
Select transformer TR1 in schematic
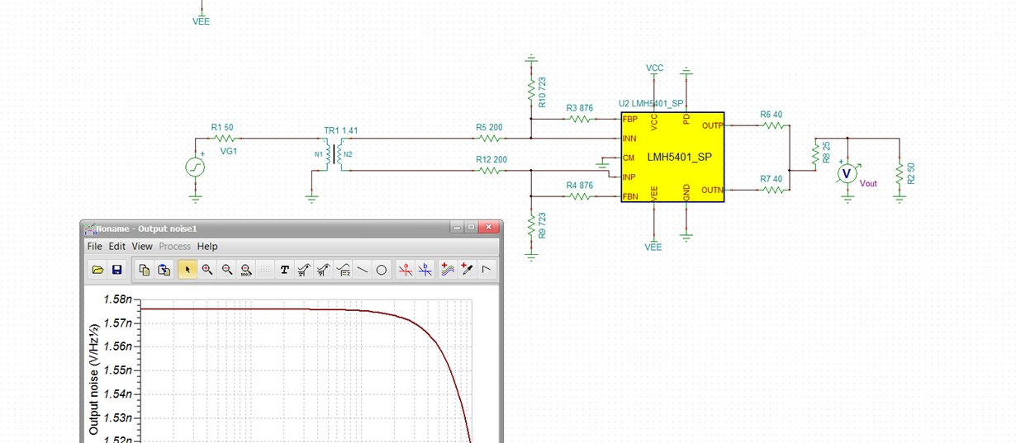point(335,154)
